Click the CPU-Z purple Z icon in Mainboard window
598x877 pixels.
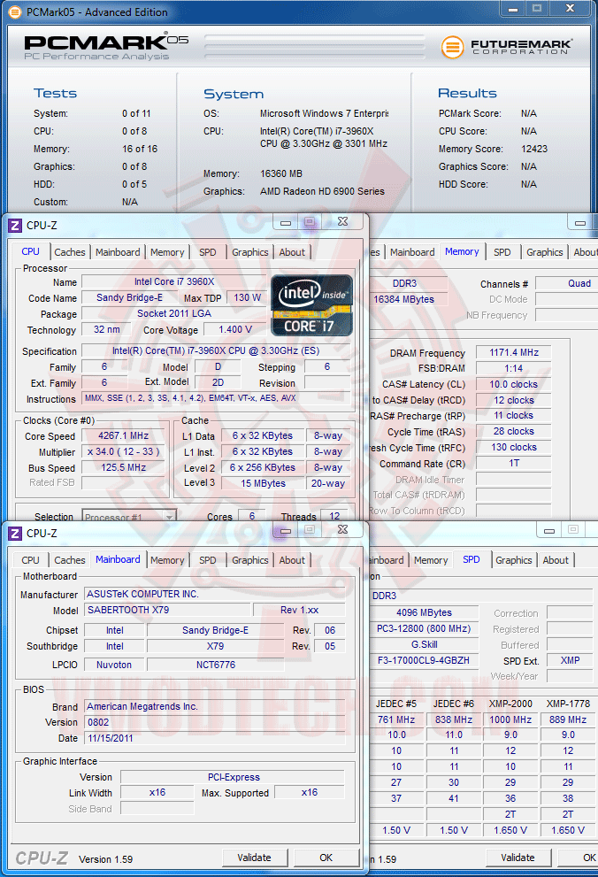tap(15, 534)
